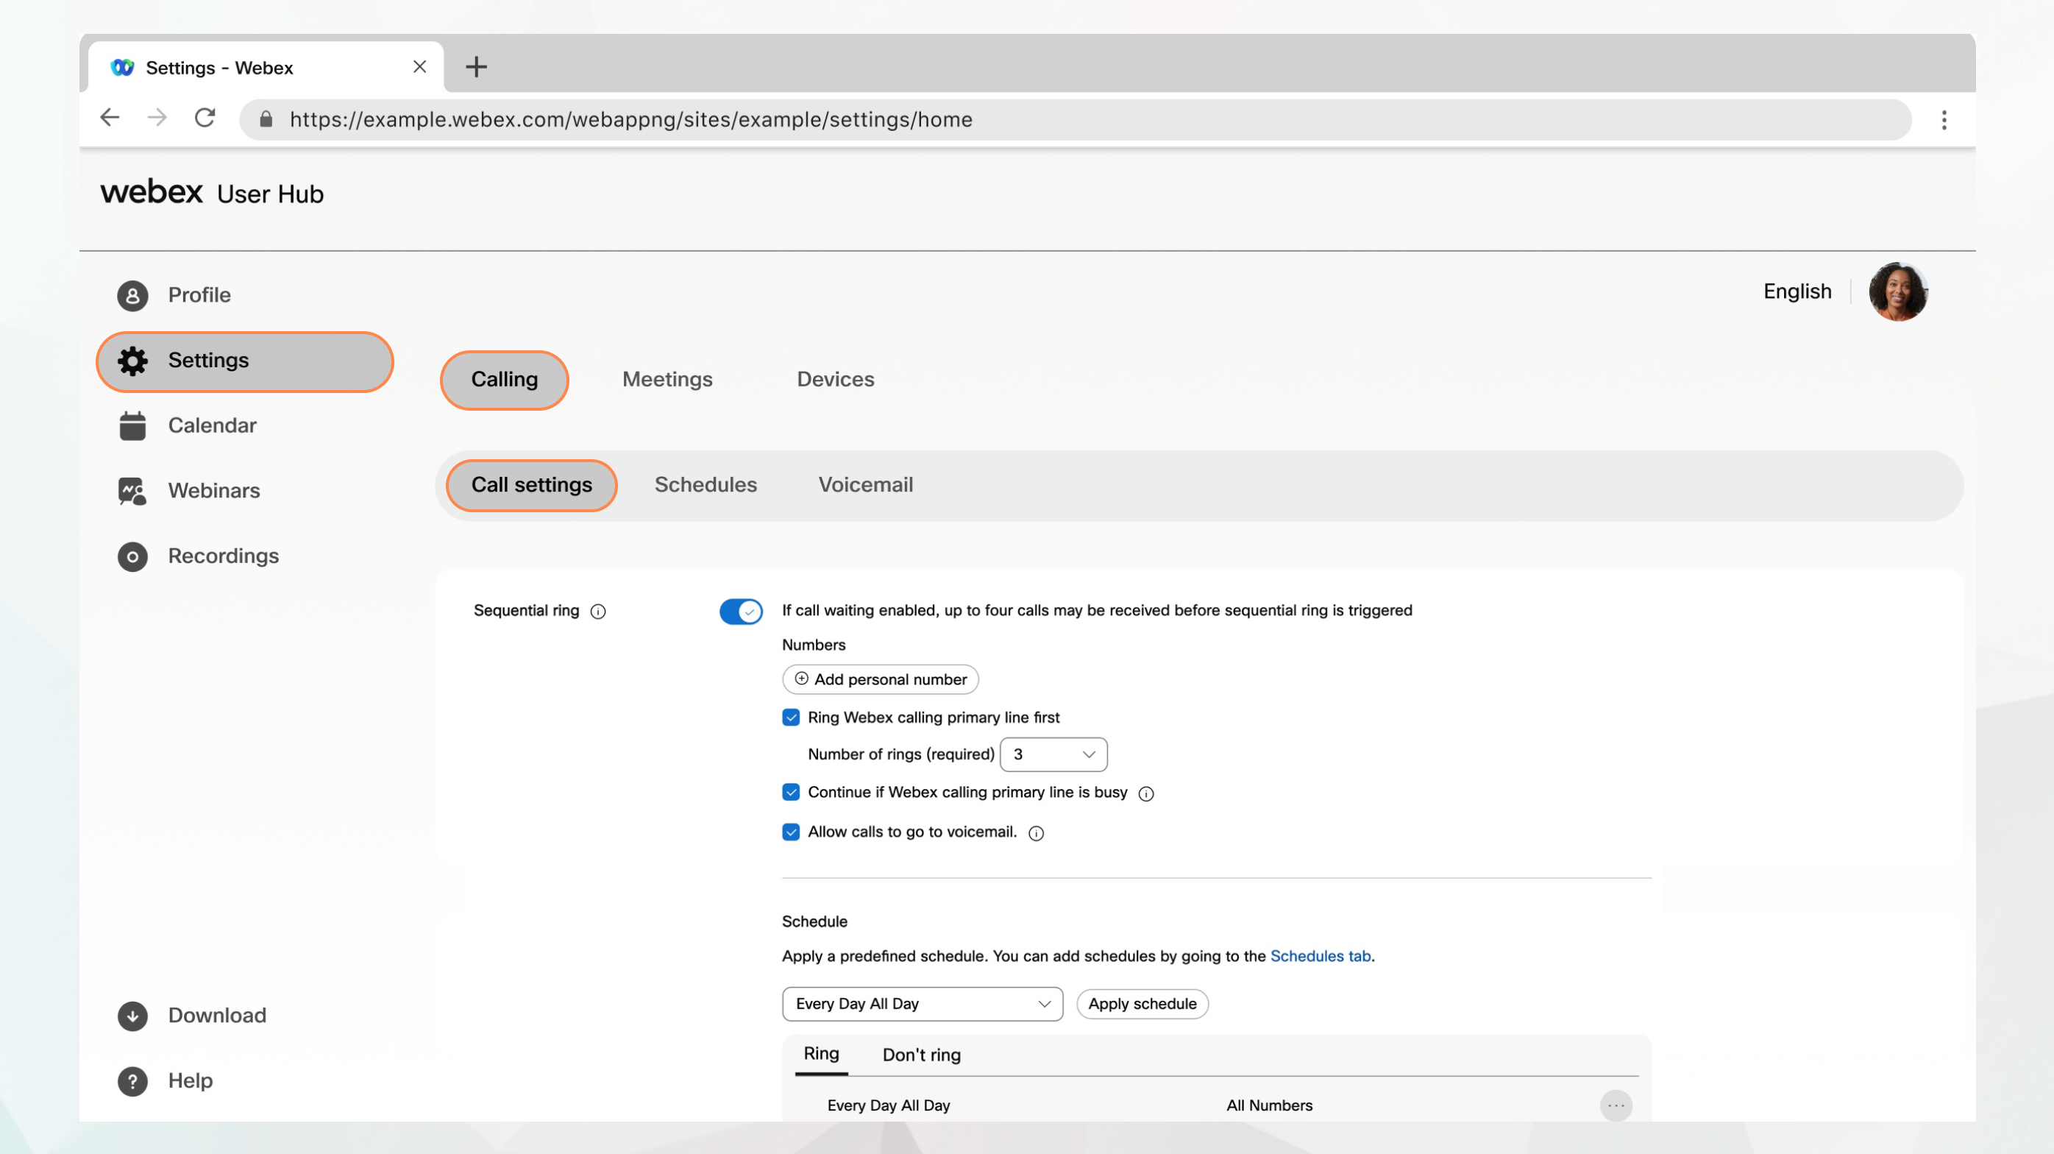Expand the Every Day All Day schedule dropdown
Screen dimensions: 2054x1154
[923, 1003]
